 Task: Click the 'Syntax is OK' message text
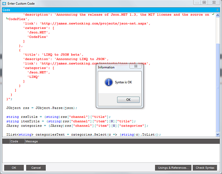[x=123, y=82]
